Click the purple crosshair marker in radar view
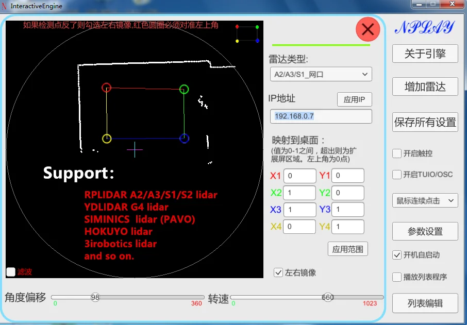Screen dimensions: 467x325 click(135, 150)
